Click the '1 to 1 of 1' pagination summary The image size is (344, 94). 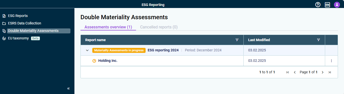(x=267, y=72)
